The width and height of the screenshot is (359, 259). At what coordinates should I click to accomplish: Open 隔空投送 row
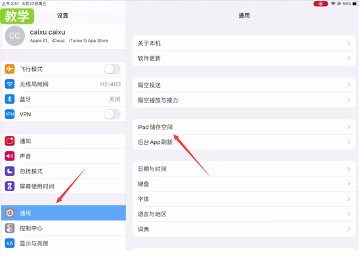[x=244, y=85]
